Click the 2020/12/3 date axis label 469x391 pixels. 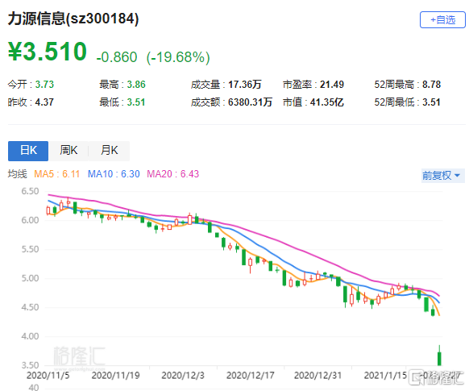[x=183, y=375]
